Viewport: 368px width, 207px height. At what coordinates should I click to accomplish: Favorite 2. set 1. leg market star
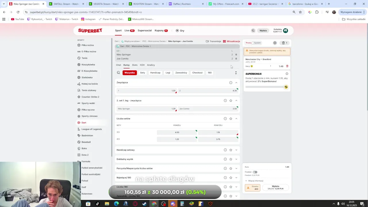click(x=231, y=101)
